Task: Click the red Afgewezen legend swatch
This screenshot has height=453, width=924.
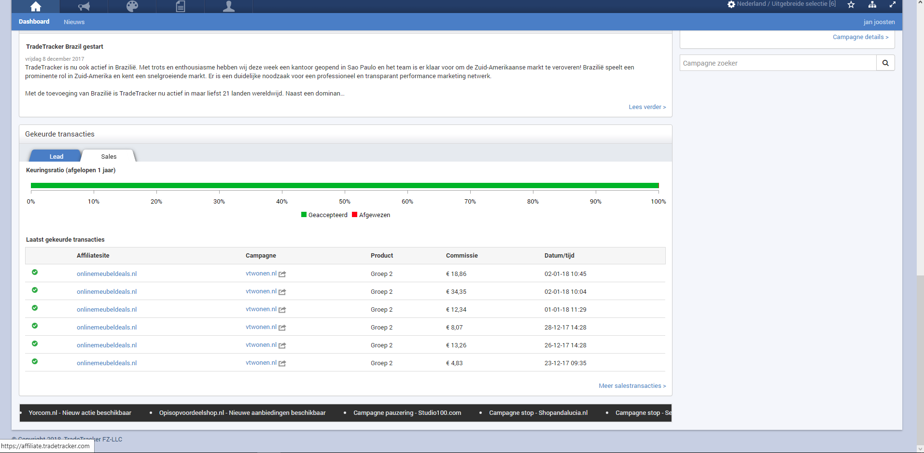Action: click(x=354, y=215)
